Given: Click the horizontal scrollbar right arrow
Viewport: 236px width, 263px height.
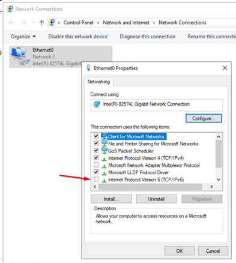Looking at the screenshot, I should [211, 187].
